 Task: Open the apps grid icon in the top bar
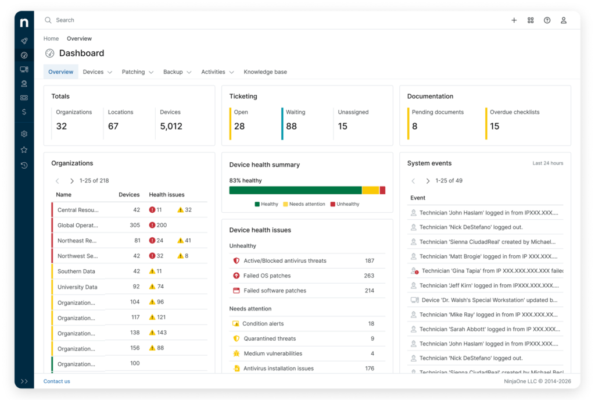pyautogui.click(x=531, y=20)
